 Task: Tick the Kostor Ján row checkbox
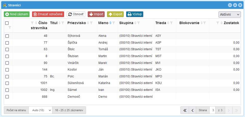point(7,70)
